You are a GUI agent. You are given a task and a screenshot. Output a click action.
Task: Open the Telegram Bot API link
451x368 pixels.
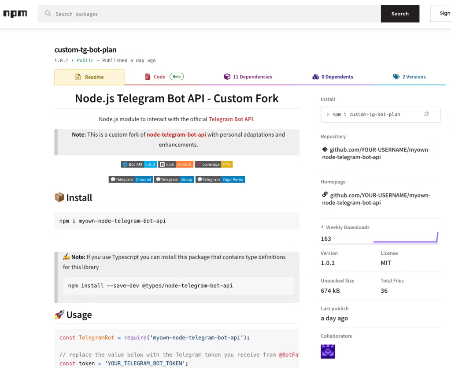point(231,119)
